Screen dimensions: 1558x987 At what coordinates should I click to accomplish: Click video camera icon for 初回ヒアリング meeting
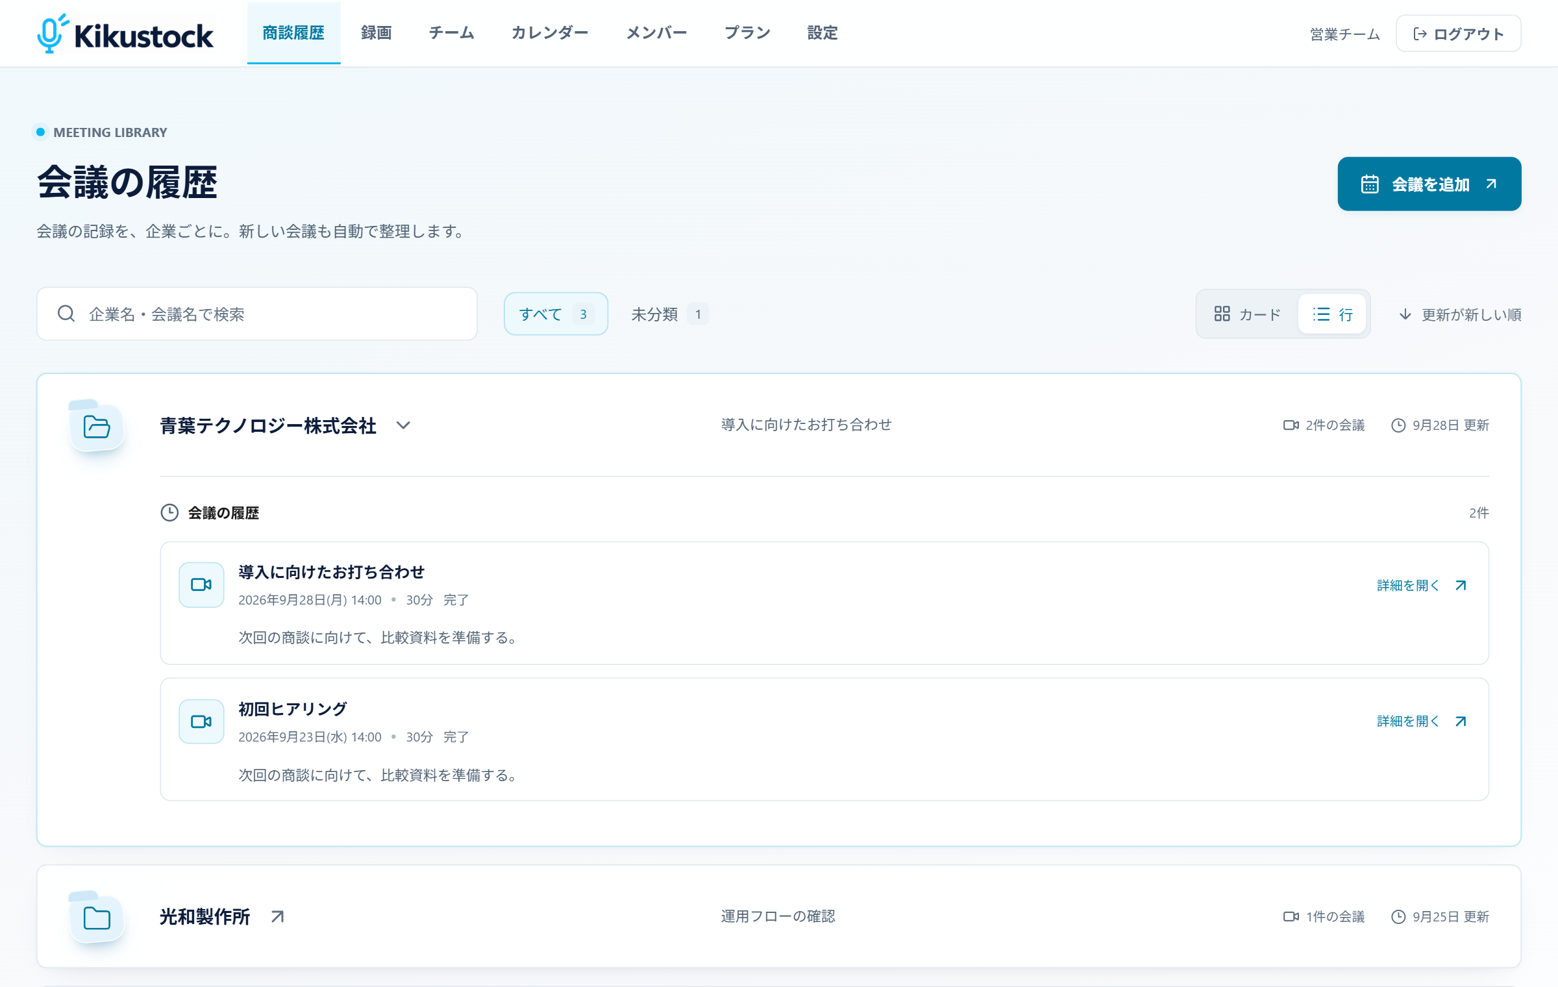click(201, 721)
